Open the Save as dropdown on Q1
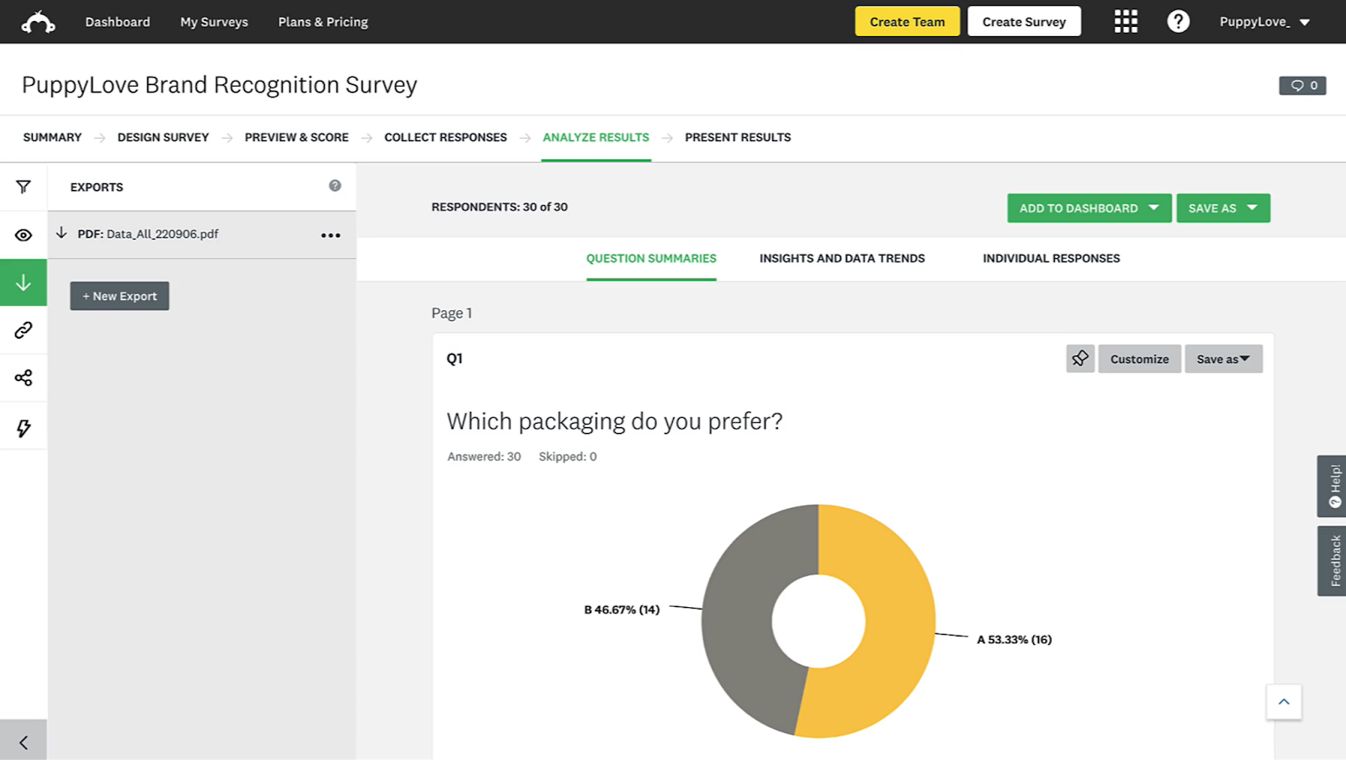The height and width of the screenshot is (760, 1346). click(x=1222, y=358)
